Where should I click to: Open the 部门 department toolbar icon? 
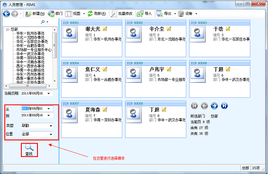point(51,14)
